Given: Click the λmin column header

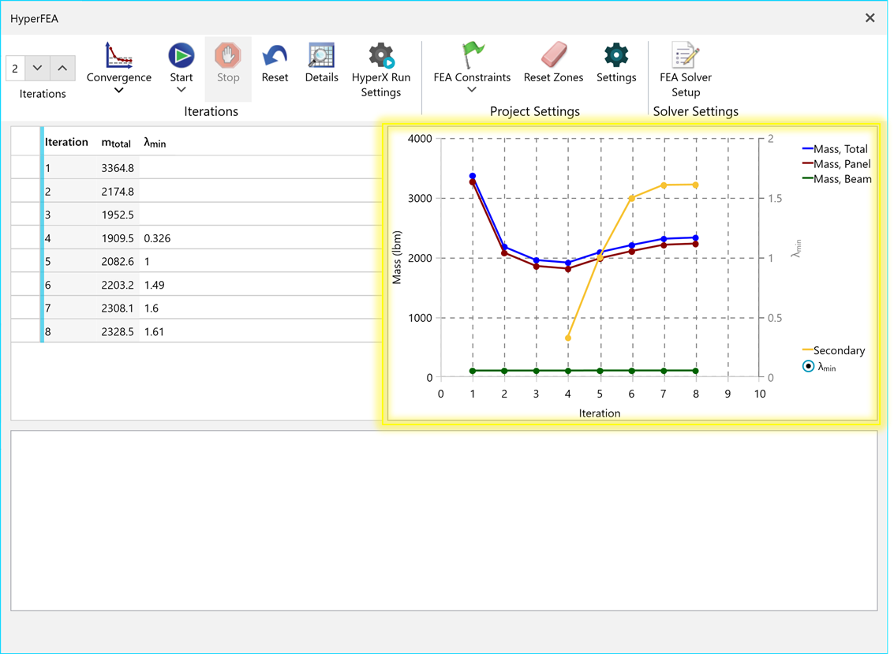Looking at the screenshot, I should (155, 143).
